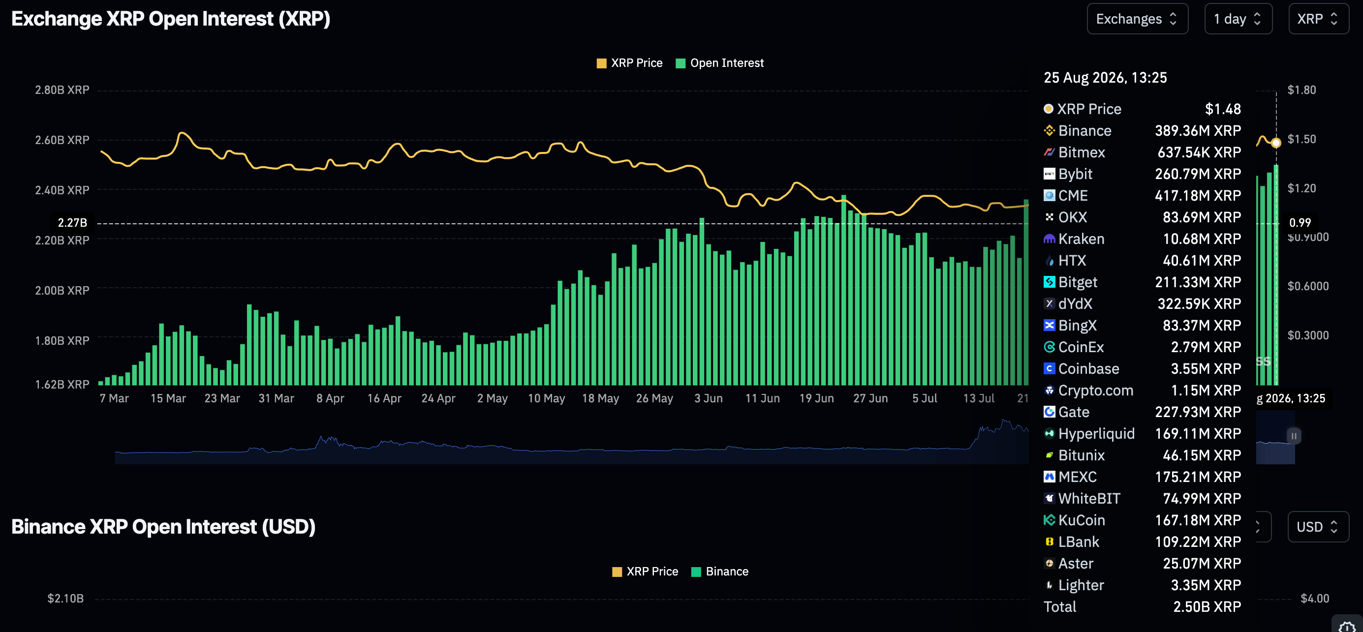The image size is (1363, 632).
Task: Click the $2.10B axis label on Binance chart
Action: [x=65, y=598]
